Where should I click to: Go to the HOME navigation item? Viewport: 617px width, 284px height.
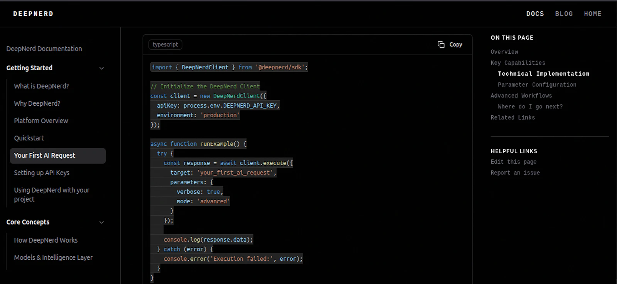[593, 14]
